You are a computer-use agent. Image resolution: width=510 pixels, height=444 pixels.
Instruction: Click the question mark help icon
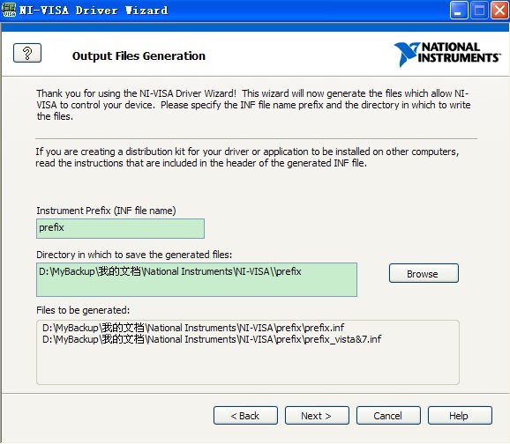pos(27,53)
